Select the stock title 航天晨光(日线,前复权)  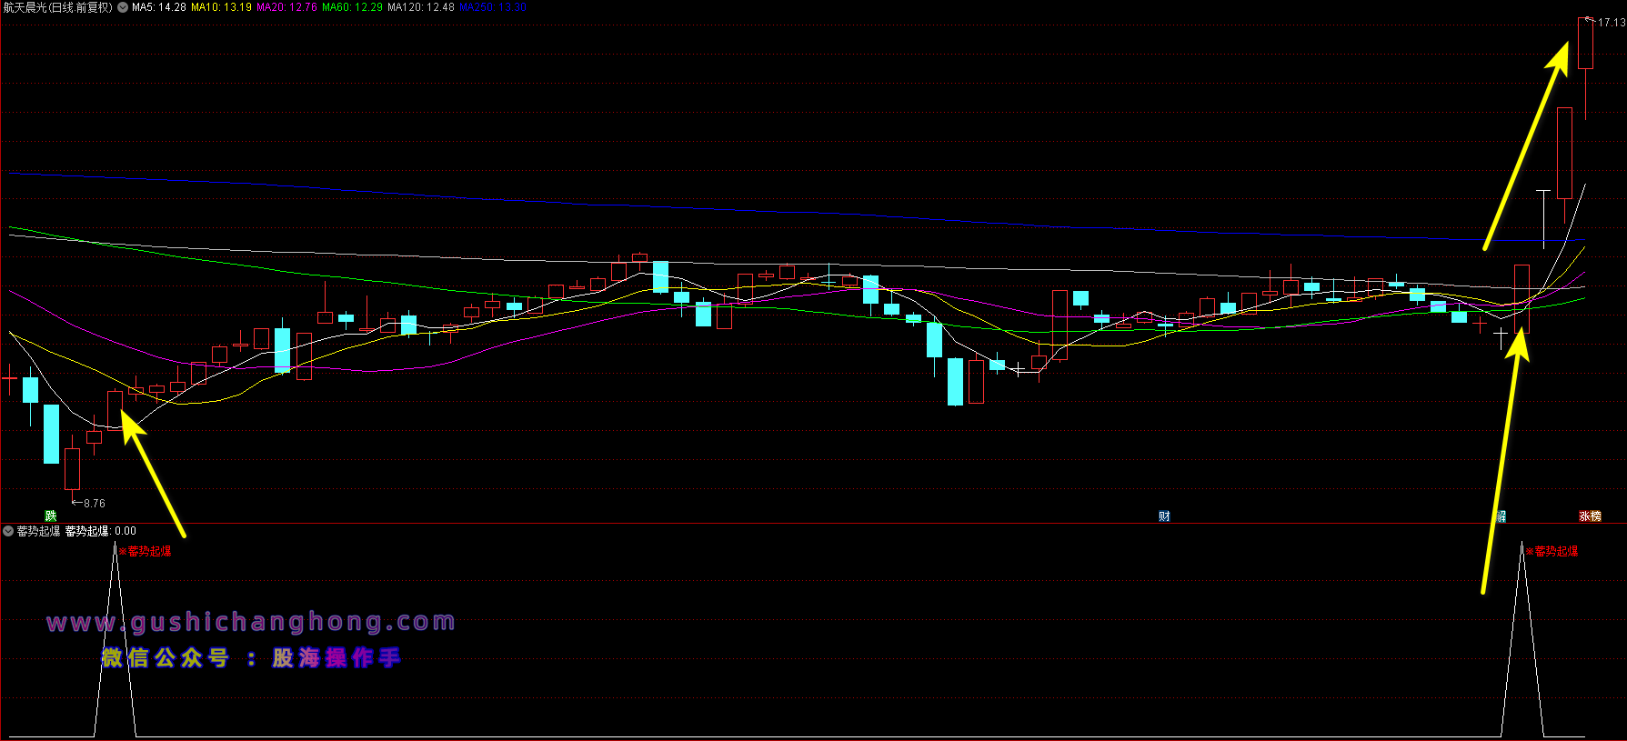pos(57,7)
